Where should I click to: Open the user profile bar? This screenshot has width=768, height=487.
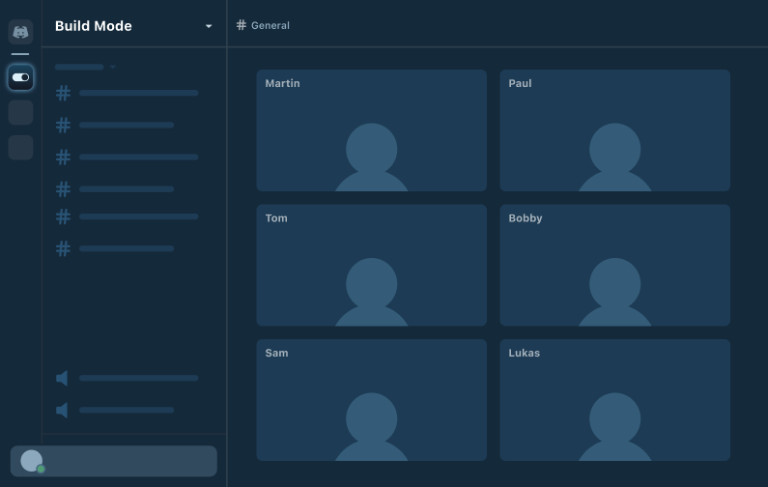[114, 461]
